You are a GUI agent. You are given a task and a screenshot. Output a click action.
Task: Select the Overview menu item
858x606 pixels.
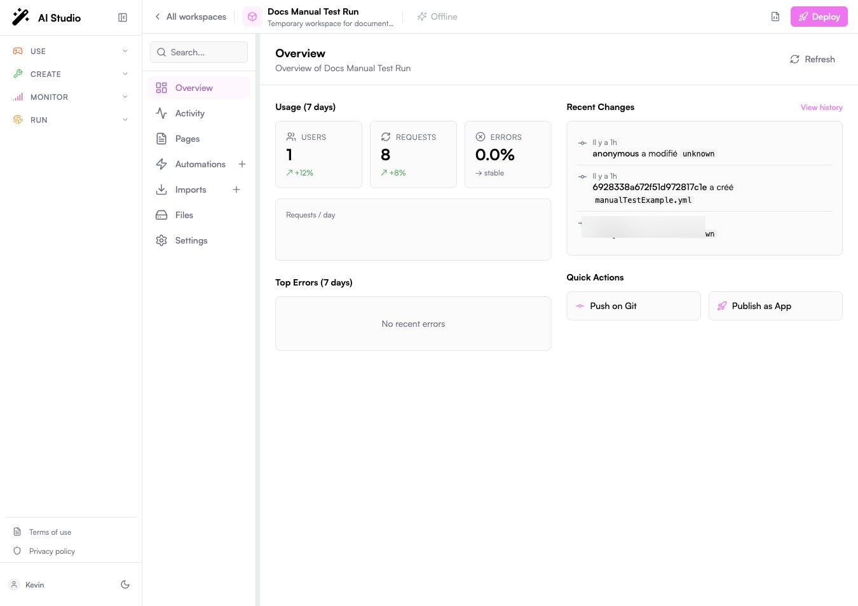tap(199, 88)
